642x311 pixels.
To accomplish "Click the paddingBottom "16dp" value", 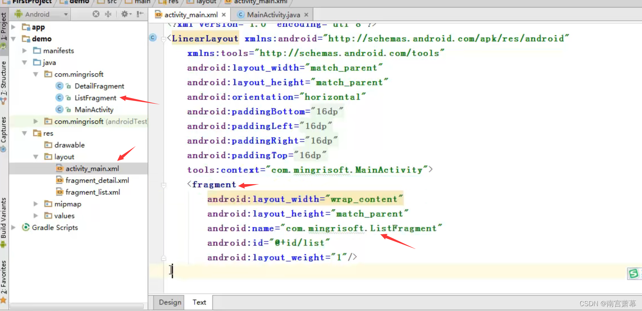I will pyautogui.click(x=327, y=112).
